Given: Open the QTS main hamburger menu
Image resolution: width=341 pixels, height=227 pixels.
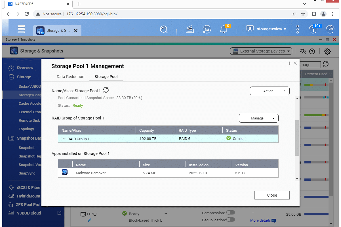Looking at the screenshot, I should pyautogui.click(x=21, y=29).
